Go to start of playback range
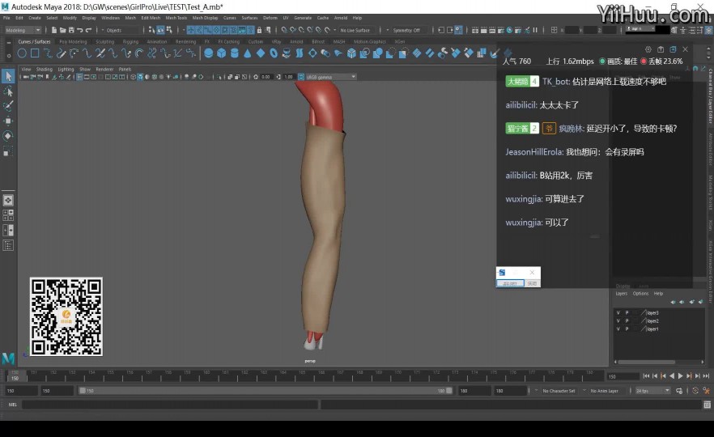714x437 pixels. [x=646, y=376]
